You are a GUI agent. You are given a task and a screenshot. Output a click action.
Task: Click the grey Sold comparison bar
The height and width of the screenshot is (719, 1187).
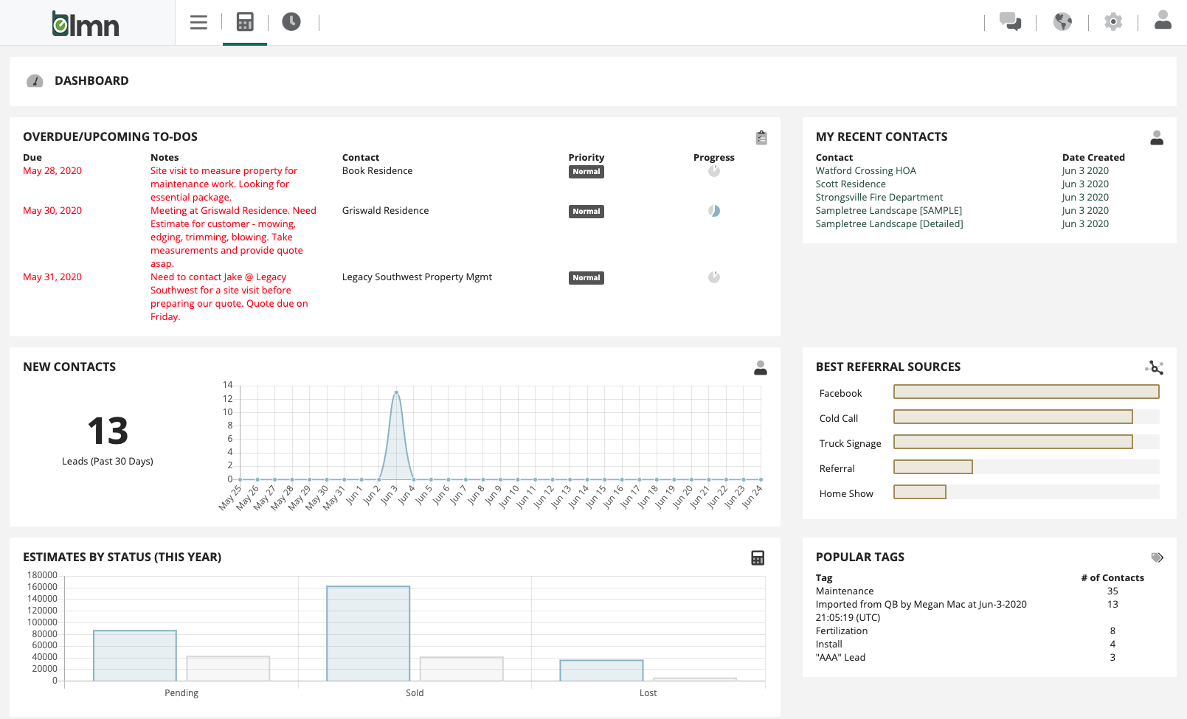coord(461,669)
